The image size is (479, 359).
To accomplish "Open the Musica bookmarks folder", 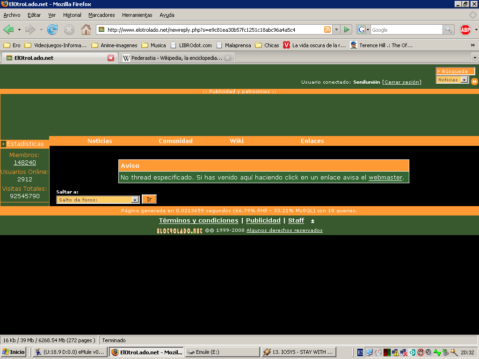I will [153, 45].
